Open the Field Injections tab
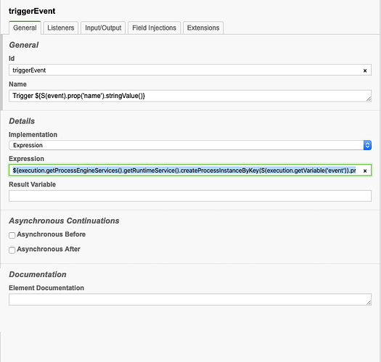 pos(154,28)
